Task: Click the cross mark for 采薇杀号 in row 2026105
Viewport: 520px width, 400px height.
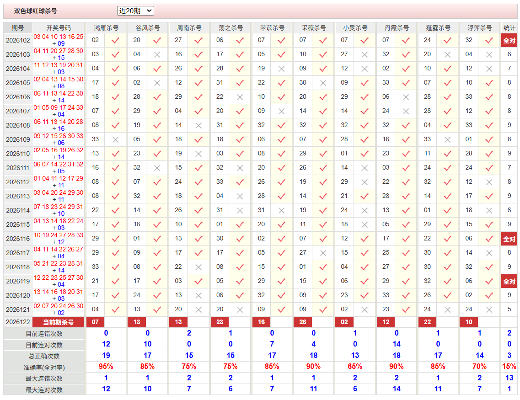Action: tap(323, 83)
